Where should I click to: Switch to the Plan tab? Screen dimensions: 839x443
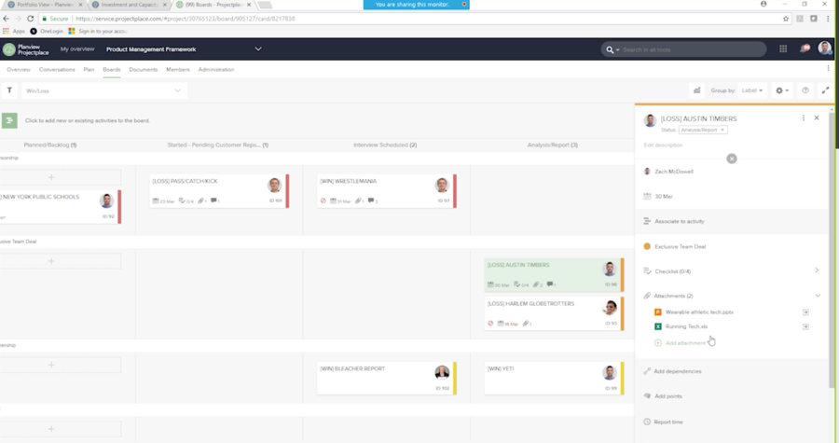89,70
